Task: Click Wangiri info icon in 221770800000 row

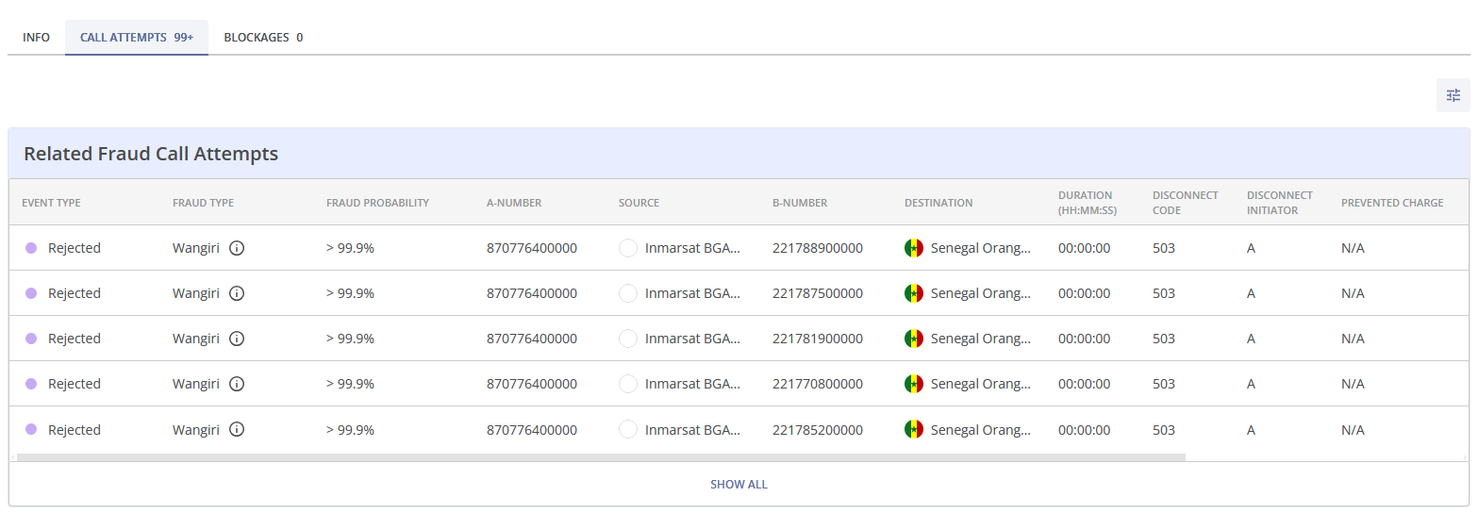Action: coord(237,384)
